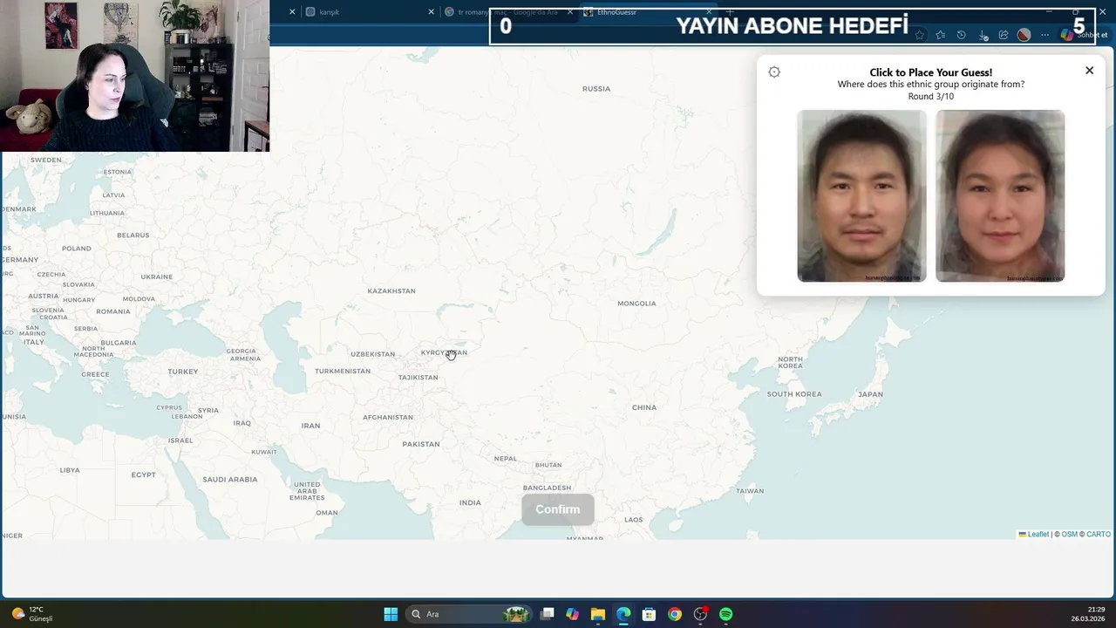
Task: Open the OSM attribution link
Action: coord(1069,535)
